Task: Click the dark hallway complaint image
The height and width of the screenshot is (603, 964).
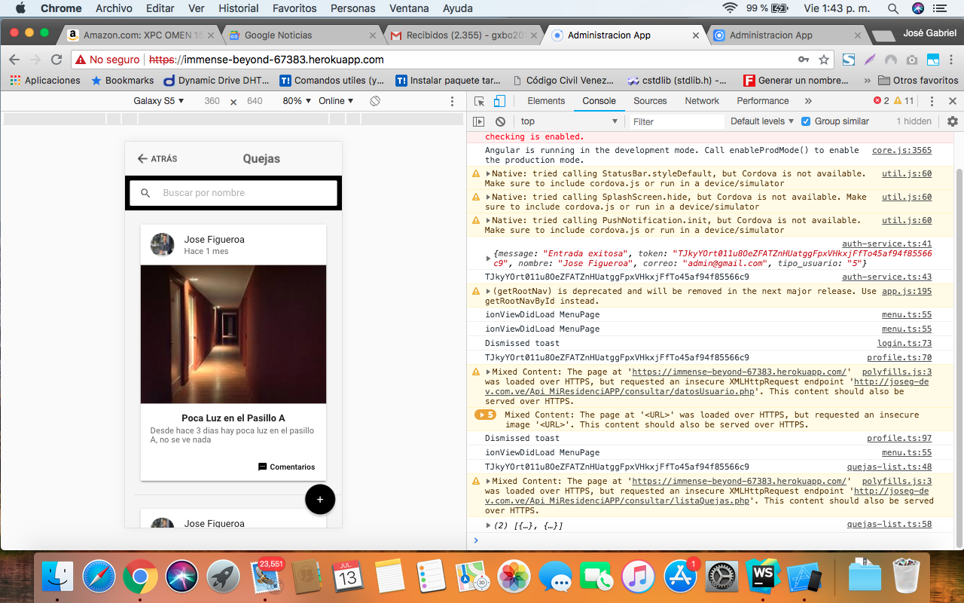Action: pos(233,334)
